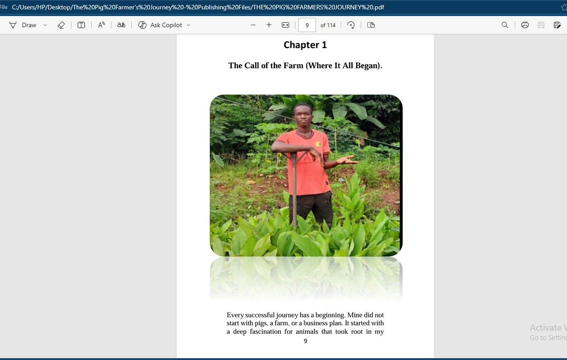Click Ask Copilot button
The height and width of the screenshot is (360, 567).
pyautogui.click(x=160, y=25)
